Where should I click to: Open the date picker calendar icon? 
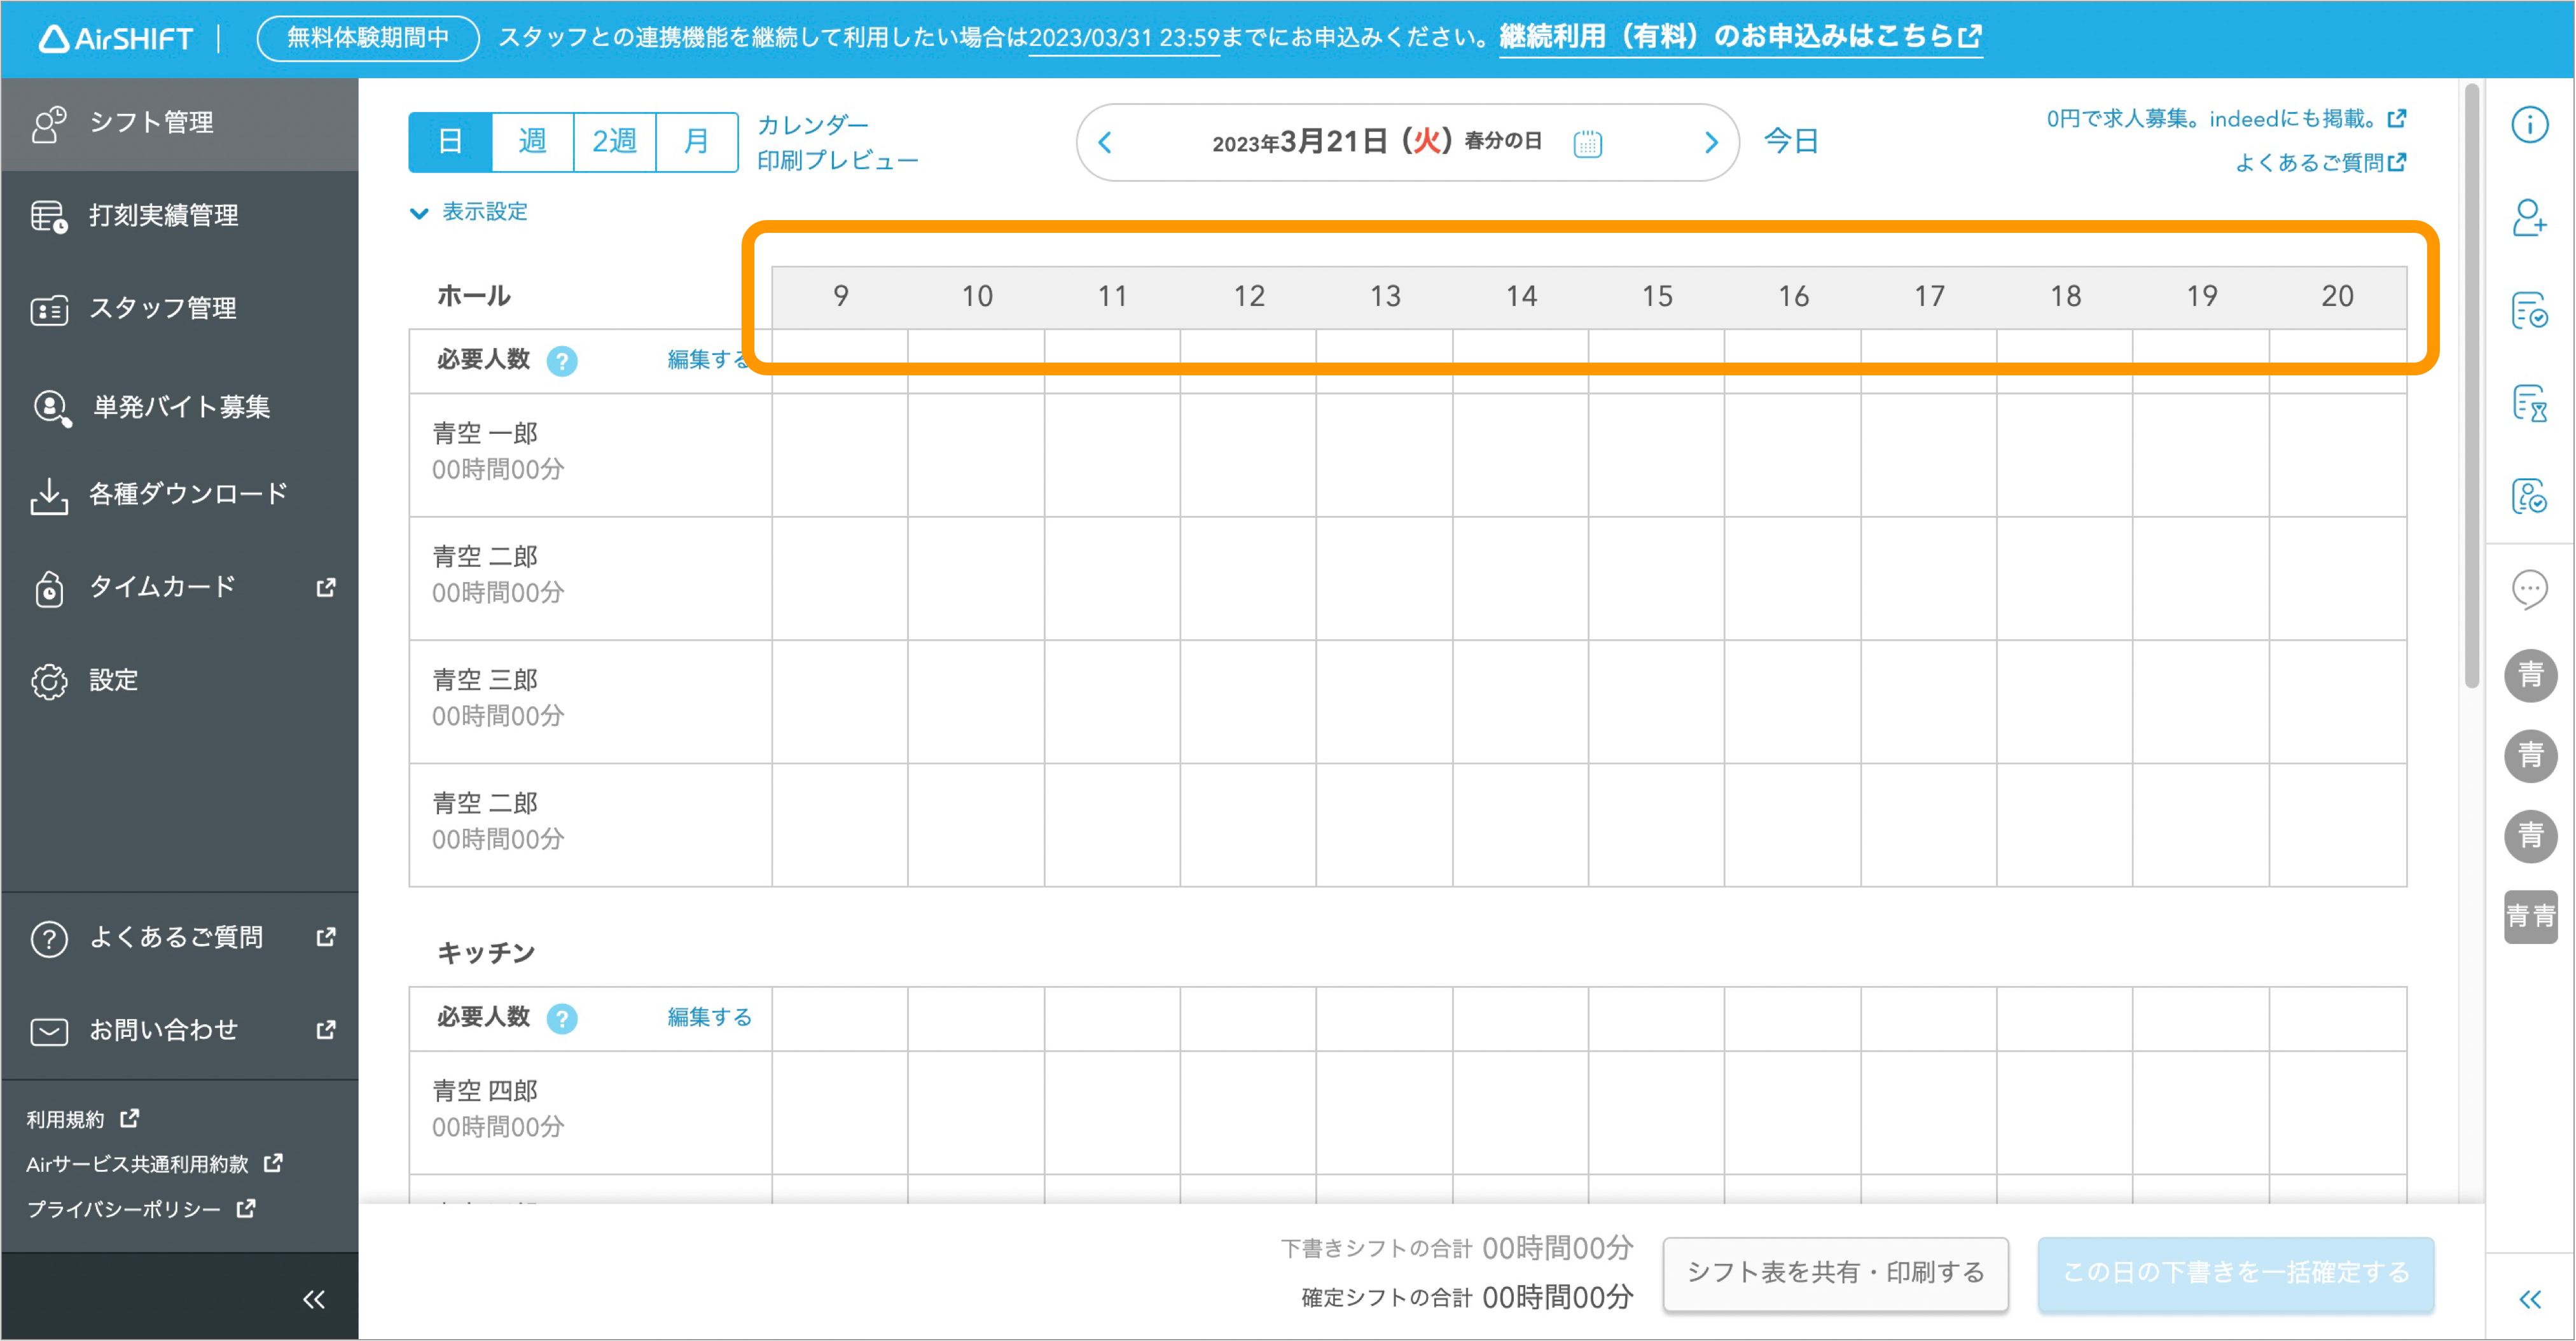click(1587, 143)
